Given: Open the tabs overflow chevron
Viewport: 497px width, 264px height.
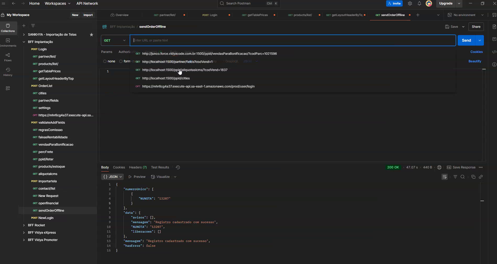Looking at the screenshot, I should 438,15.
